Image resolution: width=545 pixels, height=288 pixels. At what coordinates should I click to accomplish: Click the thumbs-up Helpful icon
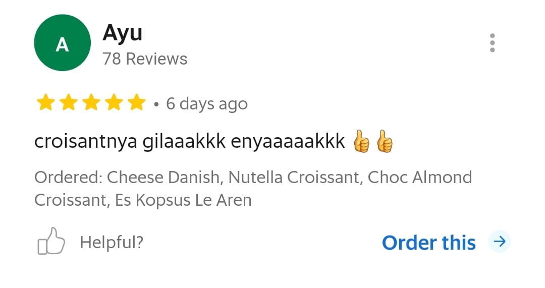pos(51,241)
